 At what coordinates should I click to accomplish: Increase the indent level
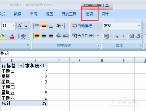65,36
